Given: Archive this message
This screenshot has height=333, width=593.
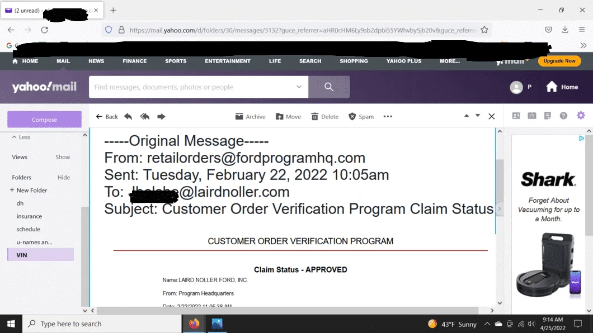Looking at the screenshot, I should (251, 117).
